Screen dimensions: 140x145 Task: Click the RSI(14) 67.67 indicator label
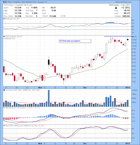coord(12,19)
